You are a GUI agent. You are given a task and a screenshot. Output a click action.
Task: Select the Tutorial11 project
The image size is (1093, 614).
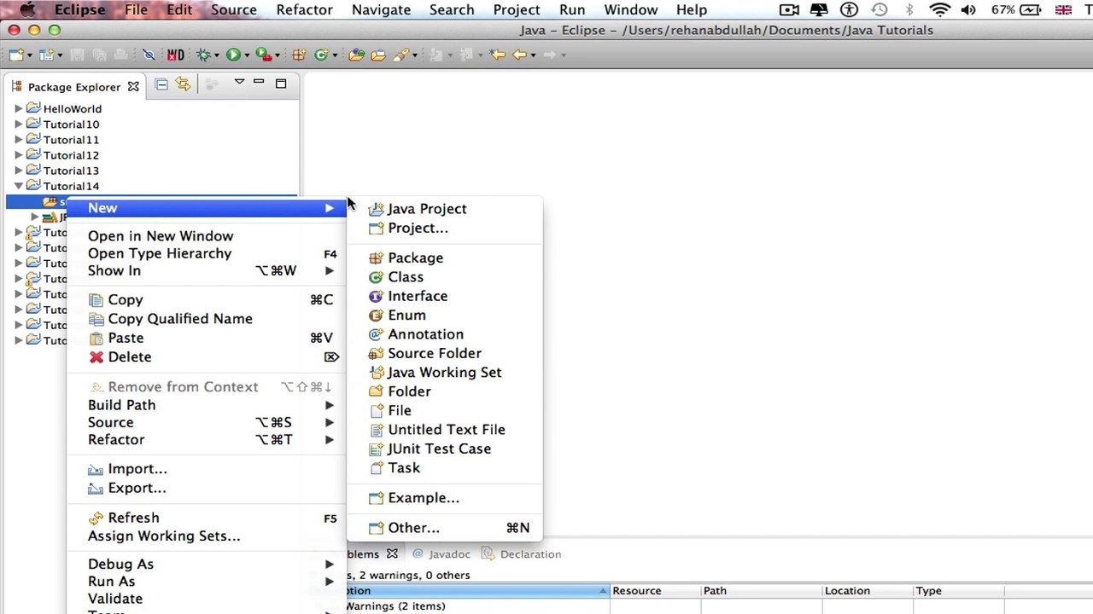(71, 140)
